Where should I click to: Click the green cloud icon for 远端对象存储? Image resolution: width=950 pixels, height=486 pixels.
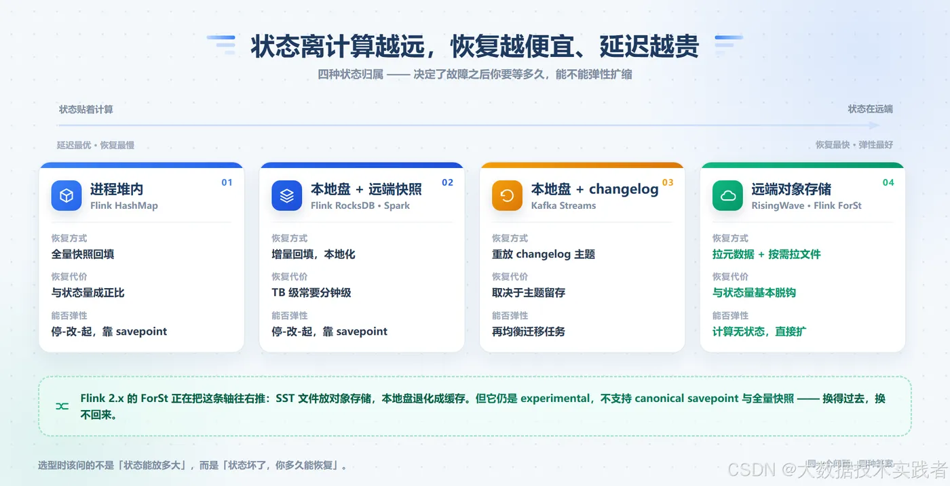[727, 195]
